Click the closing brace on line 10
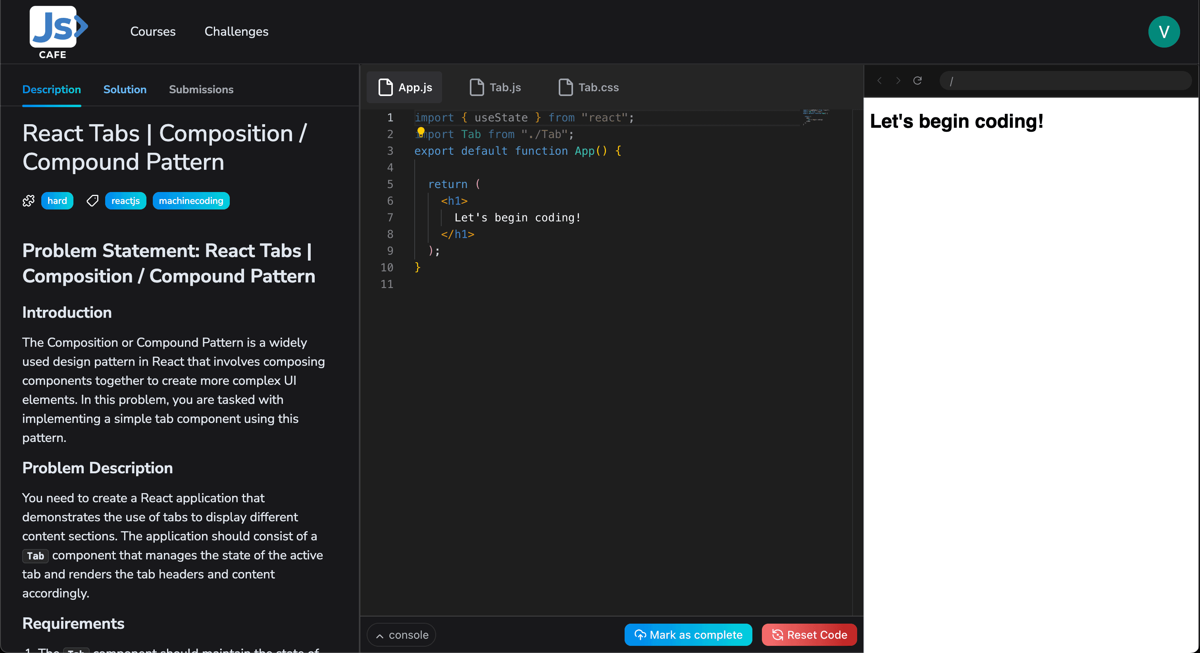The width and height of the screenshot is (1200, 653). [417, 267]
